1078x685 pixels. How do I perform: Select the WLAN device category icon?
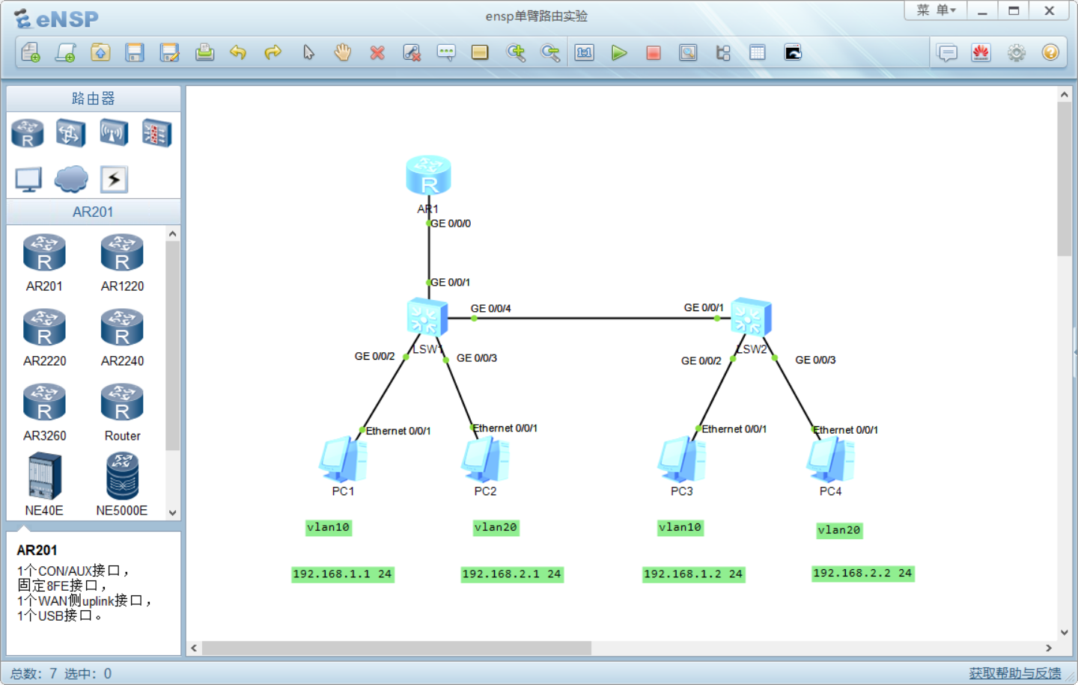pyautogui.click(x=113, y=133)
